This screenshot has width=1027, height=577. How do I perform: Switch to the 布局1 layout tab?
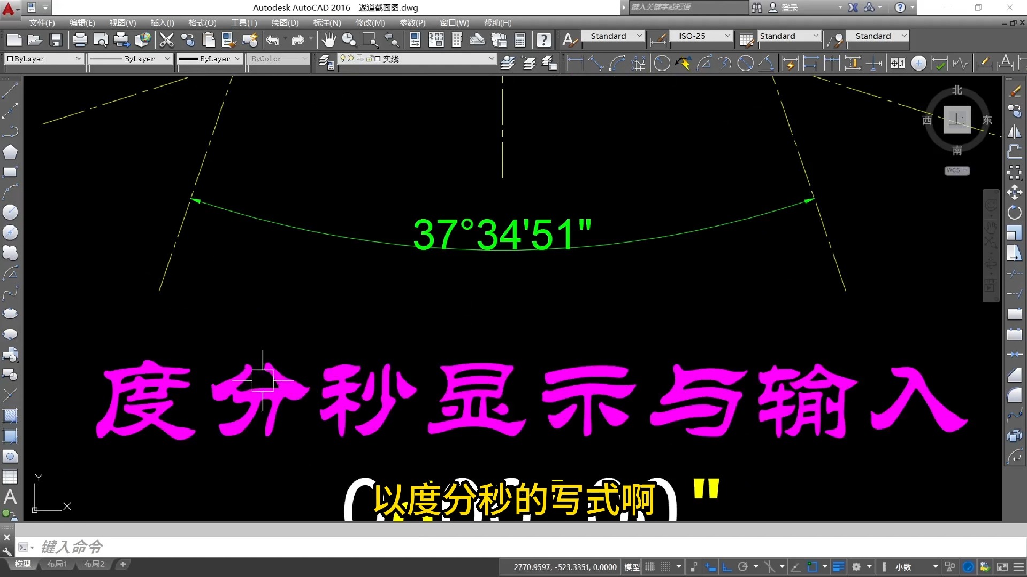click(x=57, y=564)
